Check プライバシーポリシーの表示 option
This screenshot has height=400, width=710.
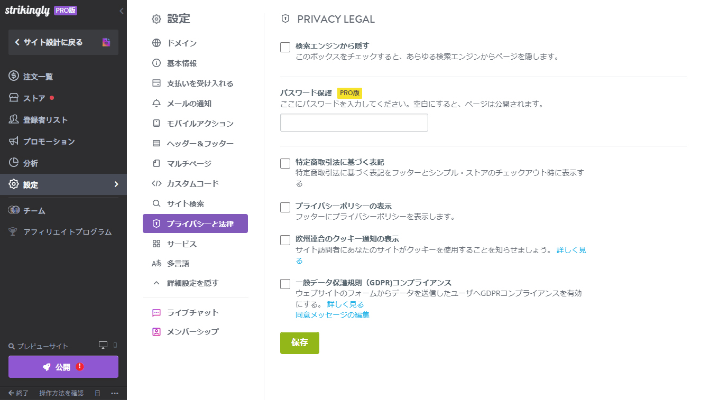(x=284, y=207)
